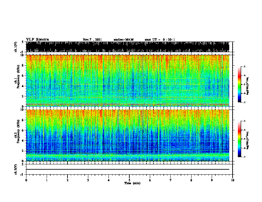
Task: Click the "VLF Spectra" title text
Action: [x=37, y=40]
